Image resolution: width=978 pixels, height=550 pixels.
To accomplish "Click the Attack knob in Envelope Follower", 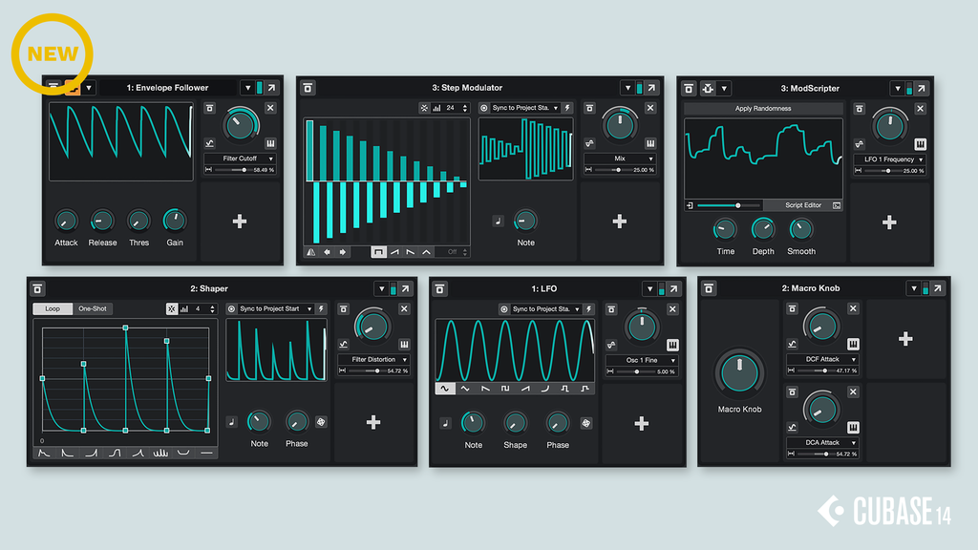I will [x=66, y=221].
